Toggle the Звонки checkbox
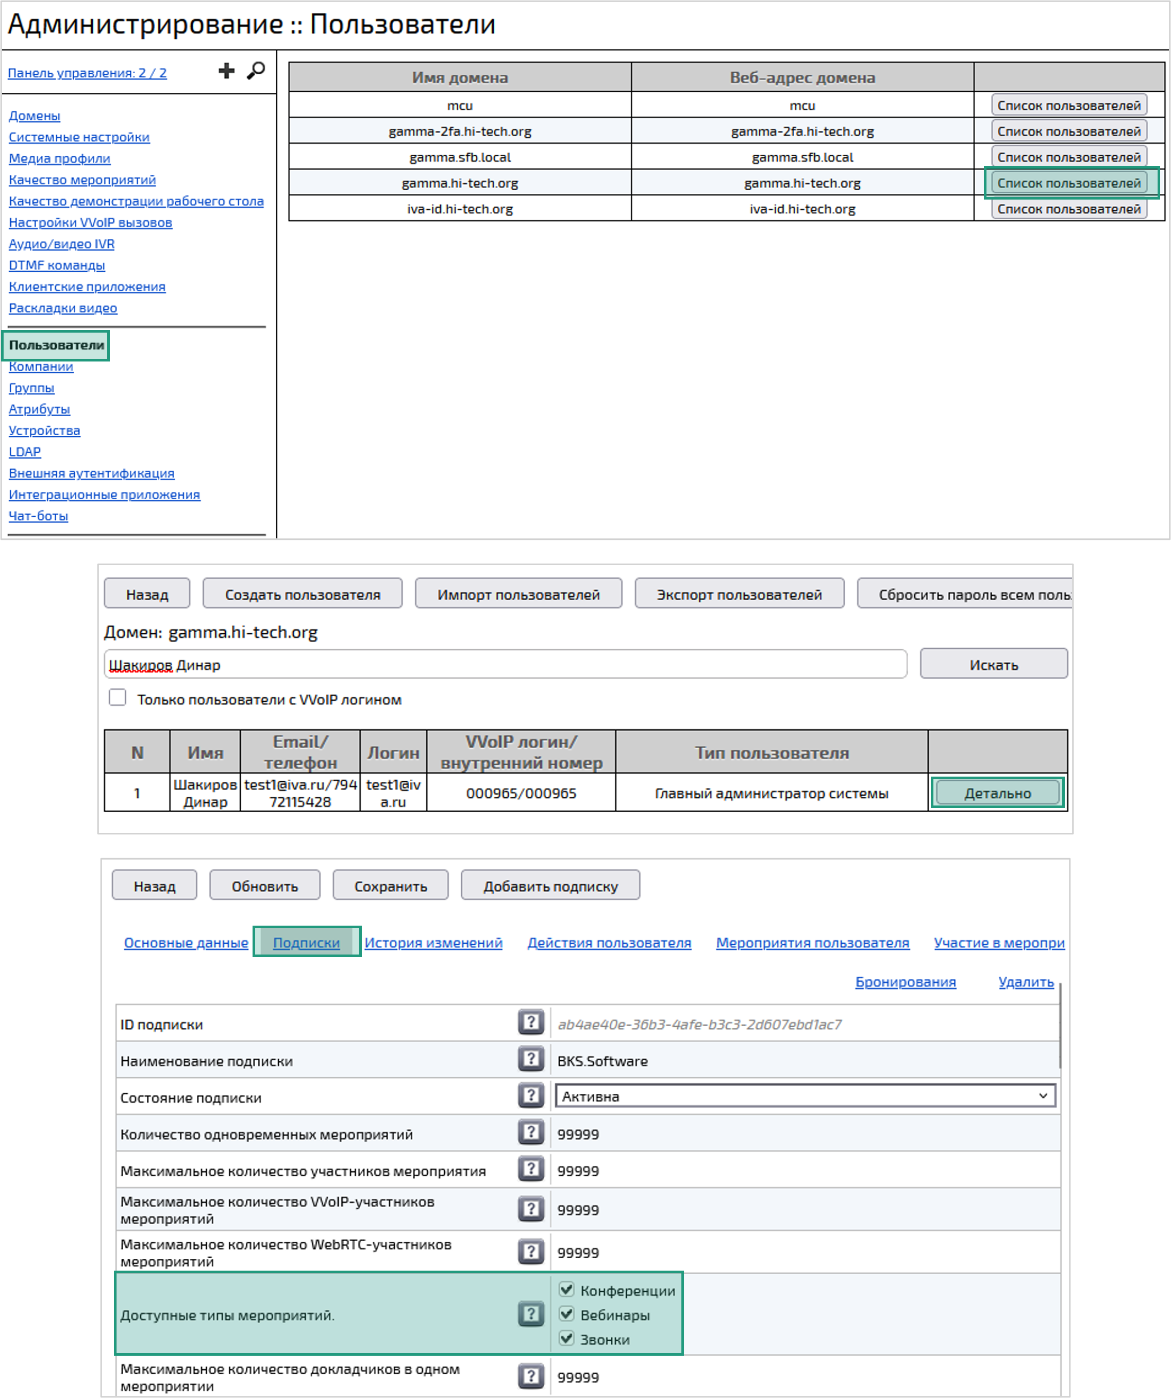 pyautogui.click(x=566, y=1338)
